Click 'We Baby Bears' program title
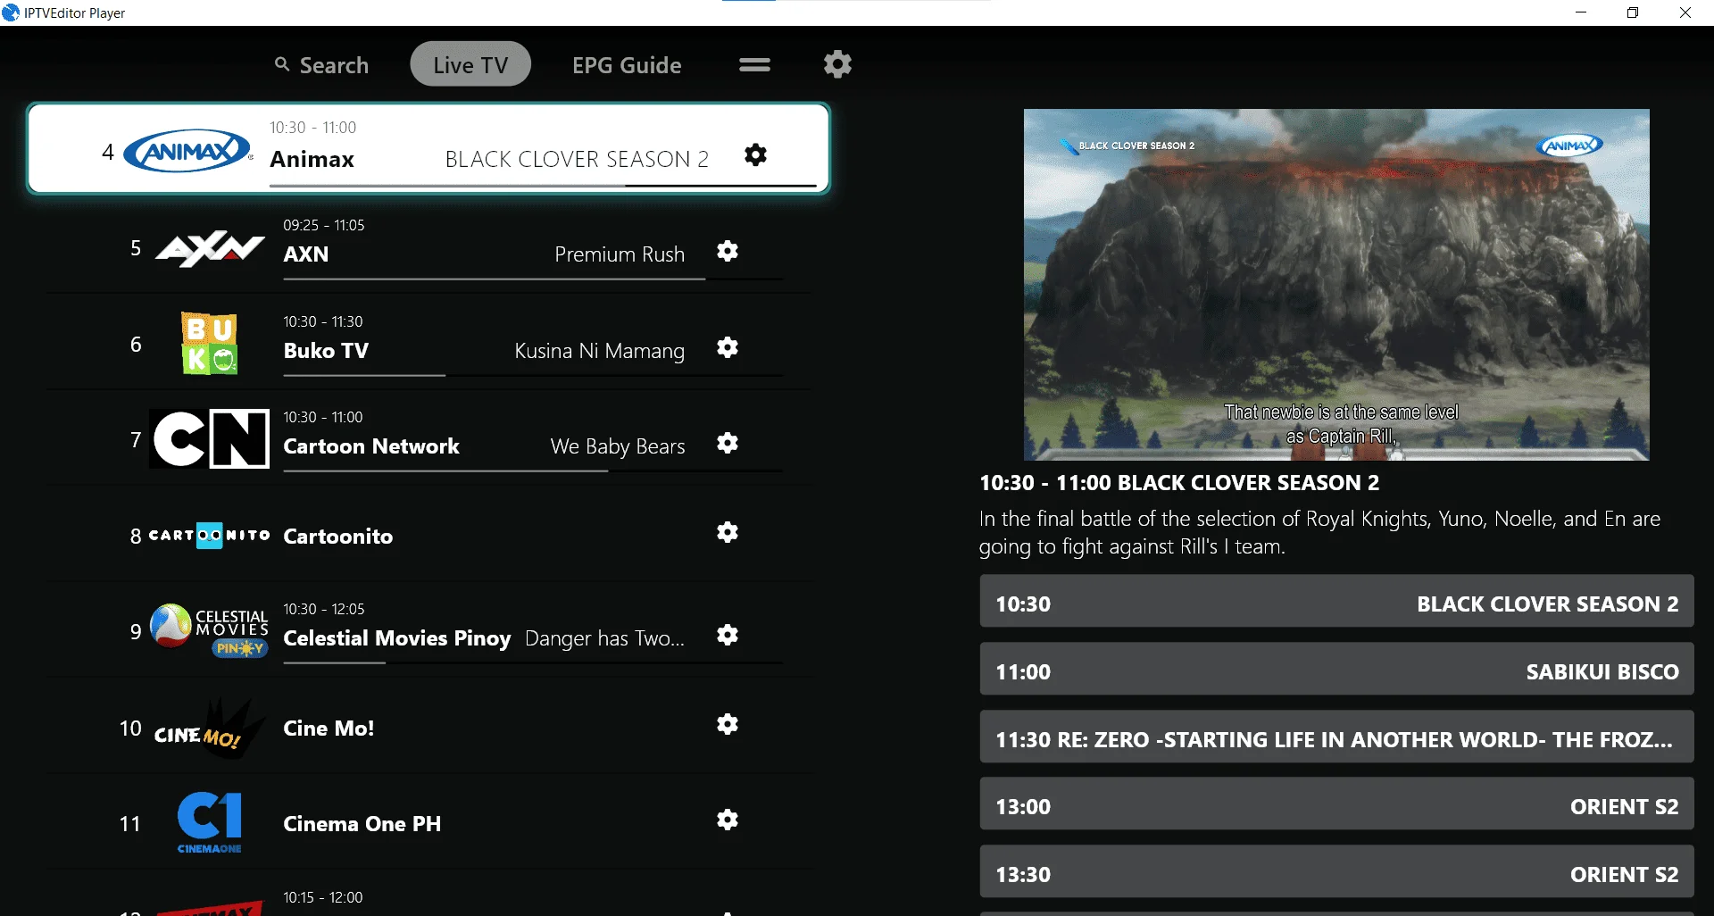The image size is (1714, 916). [x=618, y=446]
